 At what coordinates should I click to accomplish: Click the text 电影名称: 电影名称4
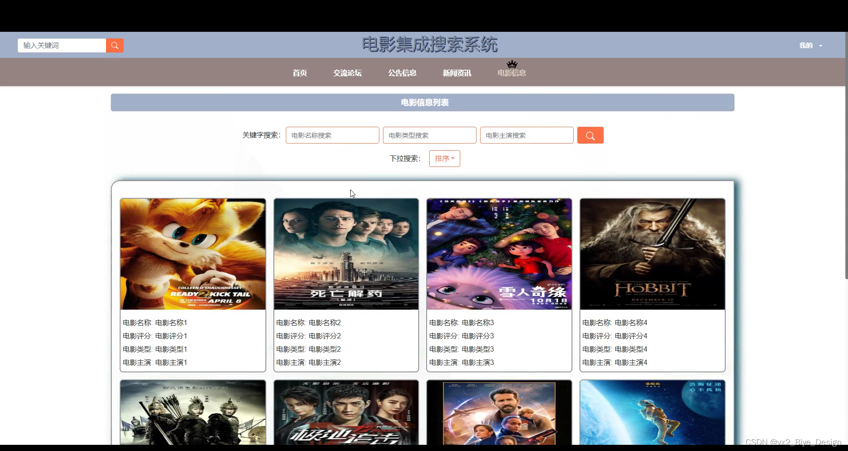[615, 323]
